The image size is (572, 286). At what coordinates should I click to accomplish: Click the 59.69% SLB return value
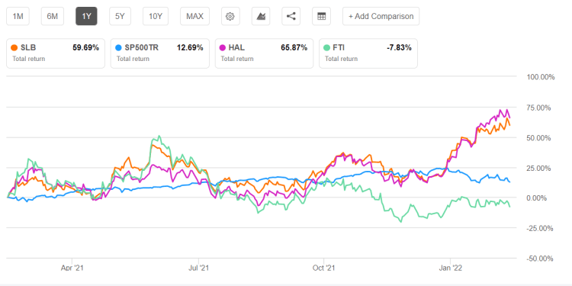85,48
